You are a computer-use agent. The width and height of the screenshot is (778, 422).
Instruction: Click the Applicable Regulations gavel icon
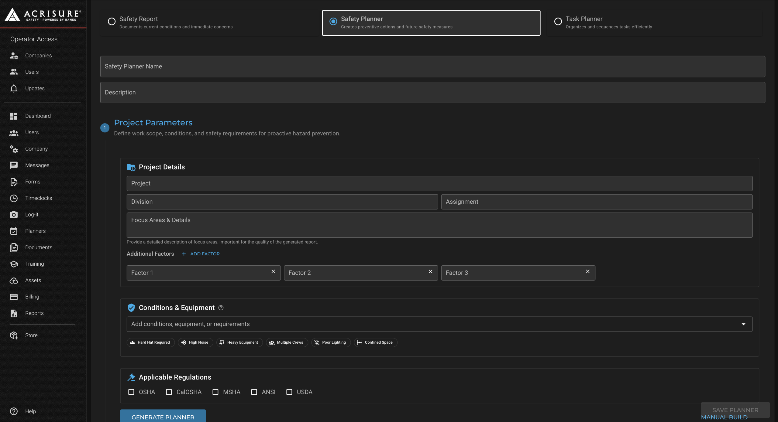[x=131, y=377]
